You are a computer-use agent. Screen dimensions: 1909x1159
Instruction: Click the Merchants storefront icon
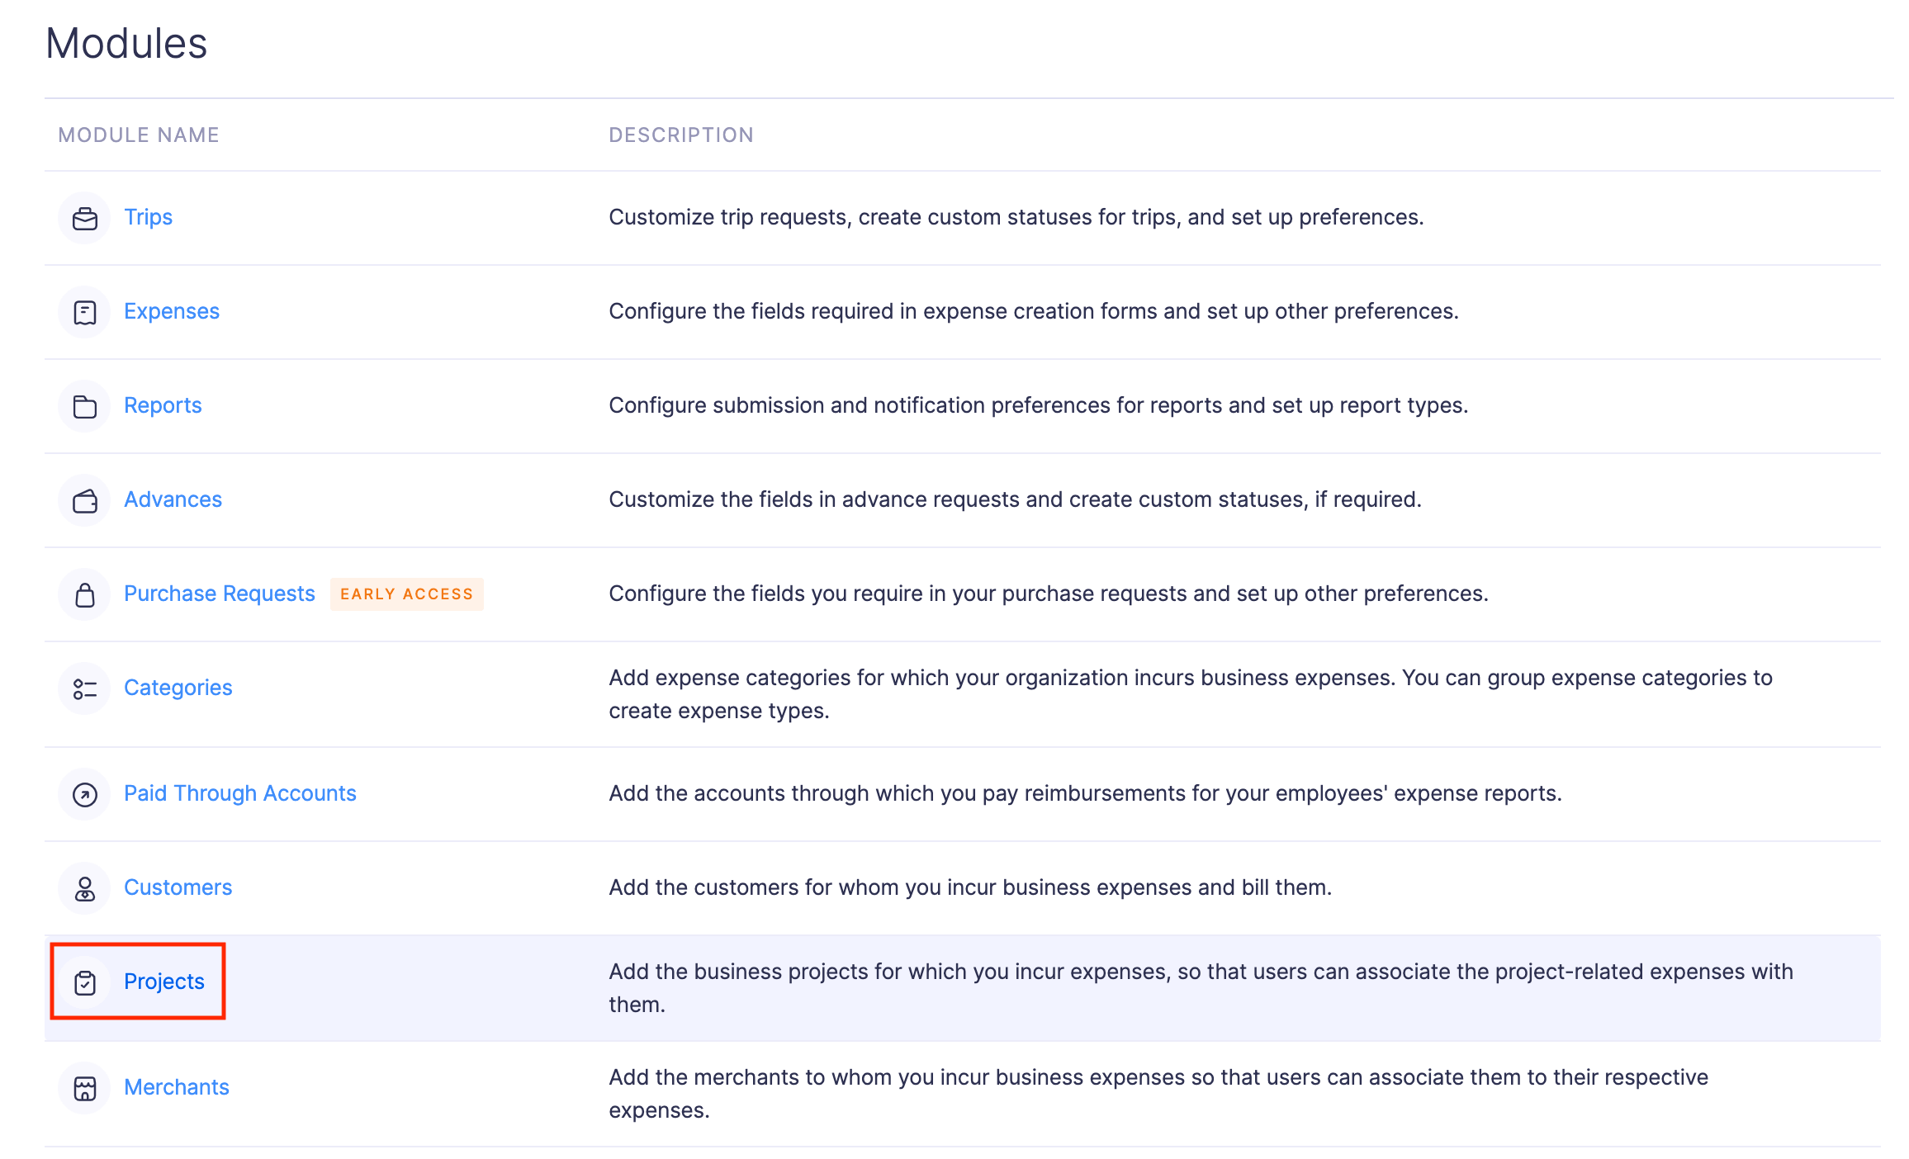click(84, 1088)
